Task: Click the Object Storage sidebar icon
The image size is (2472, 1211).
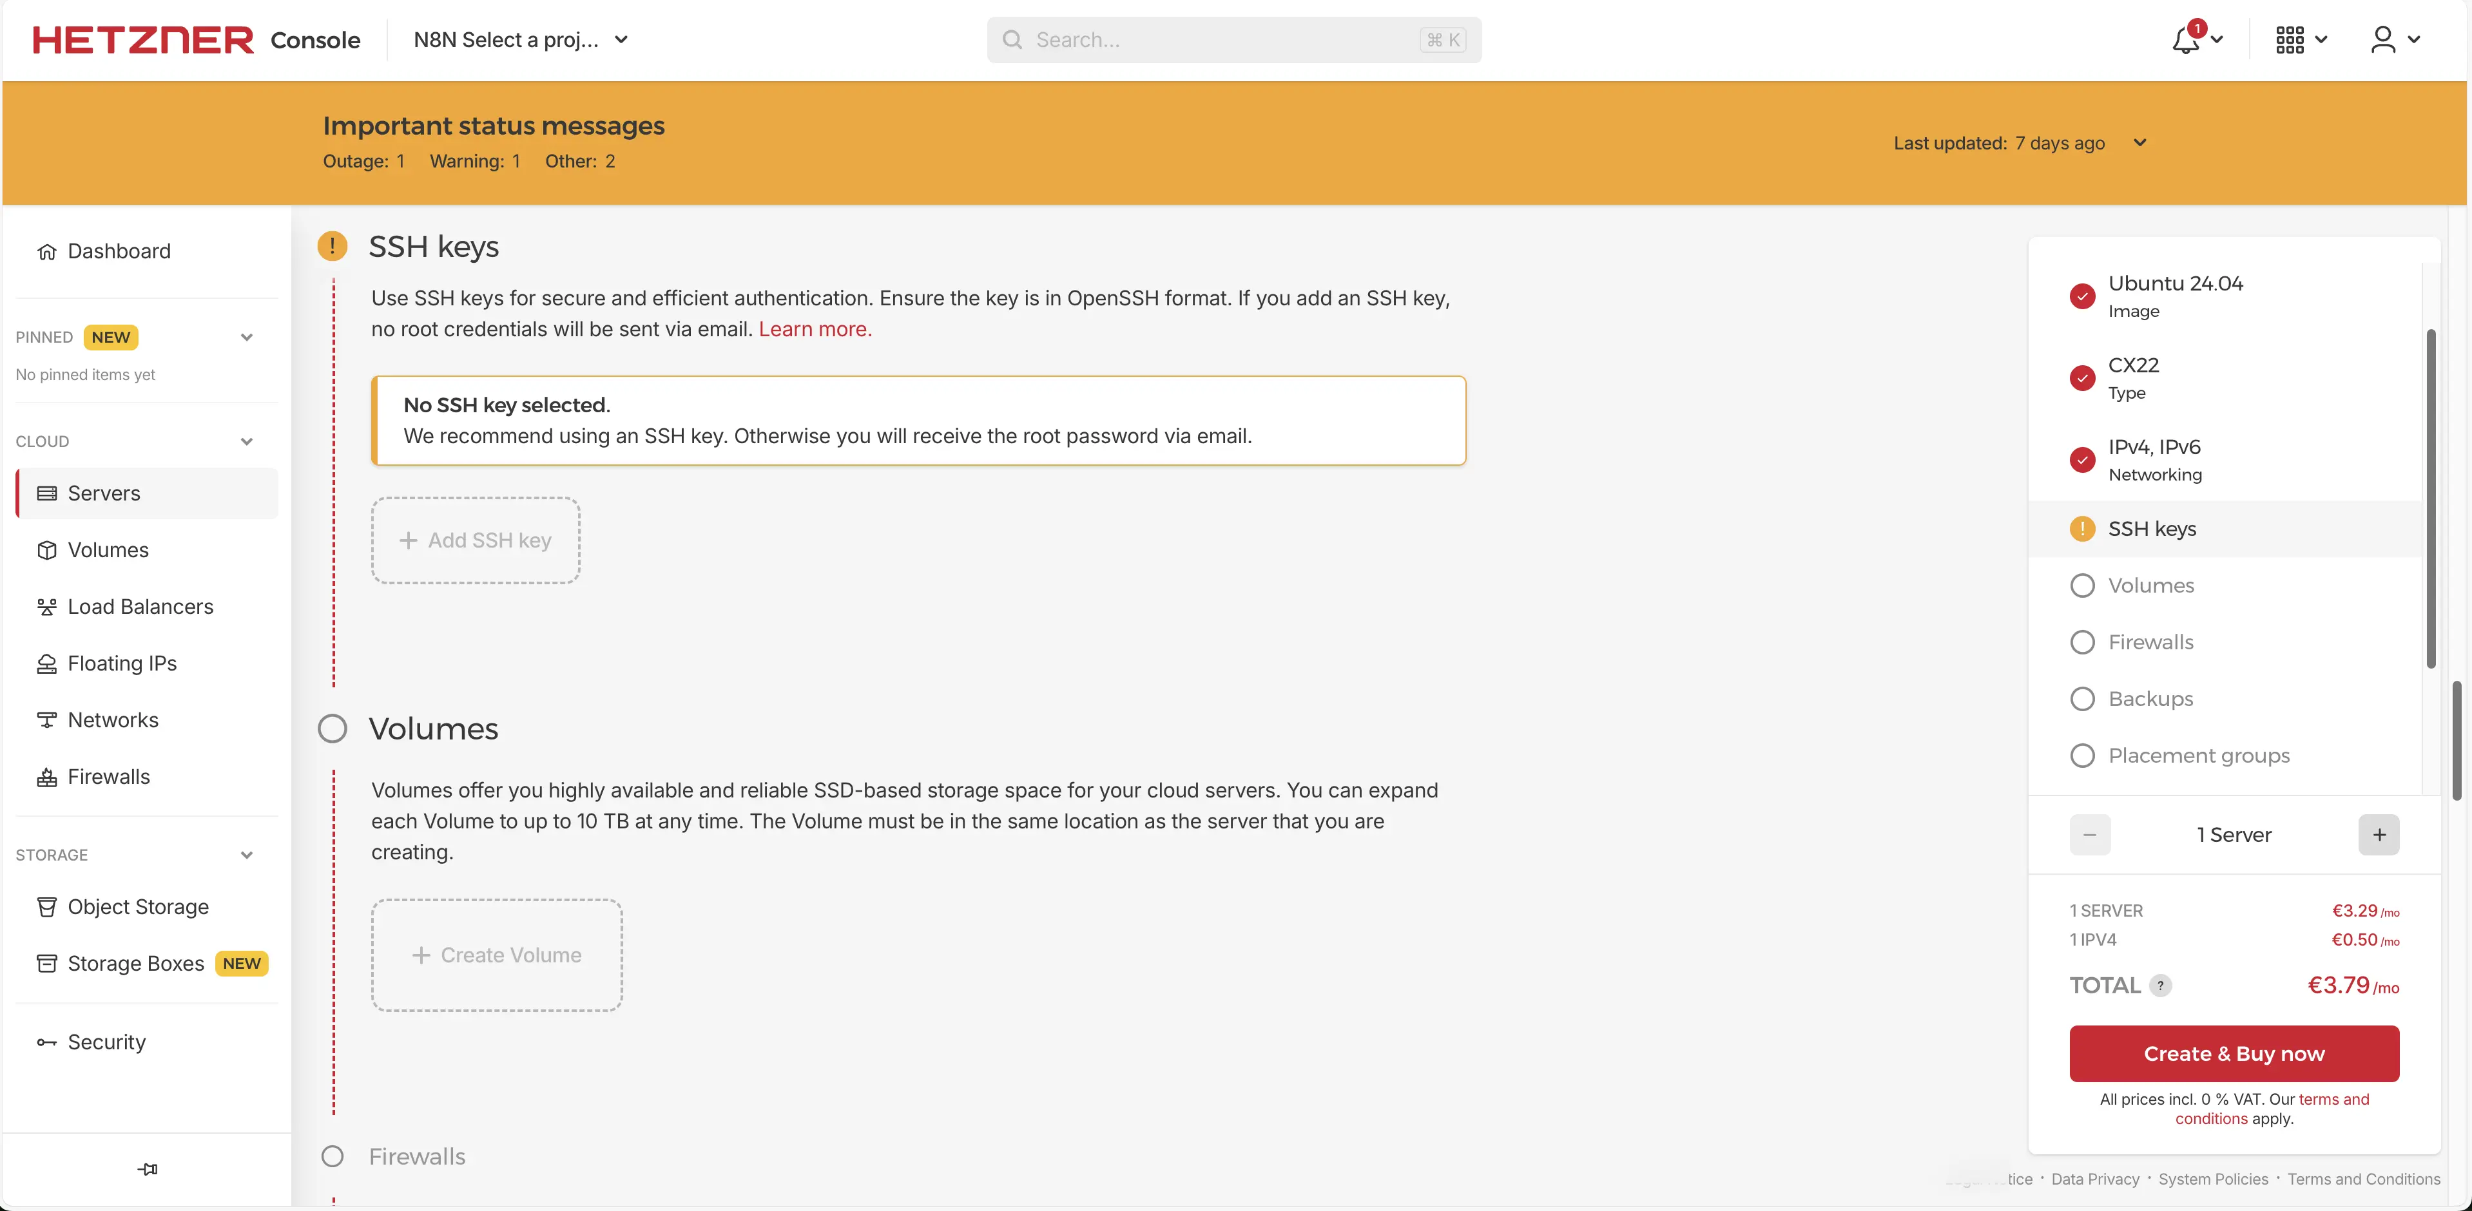Action: (x=46, y=907)
